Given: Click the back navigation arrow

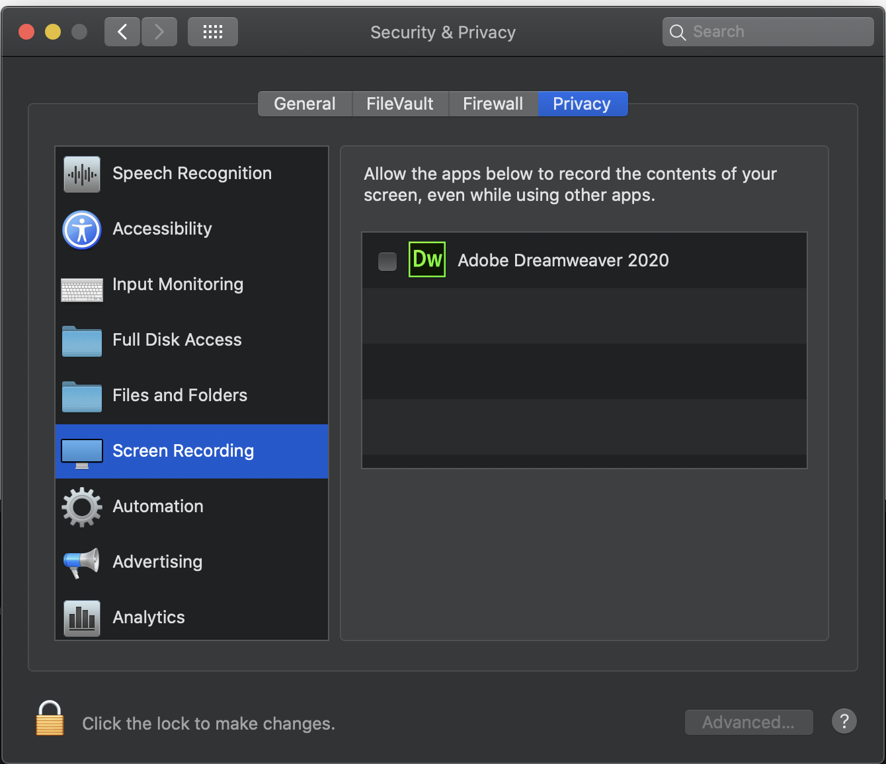Looking at the screenshot, I should (x=122, y=31).
